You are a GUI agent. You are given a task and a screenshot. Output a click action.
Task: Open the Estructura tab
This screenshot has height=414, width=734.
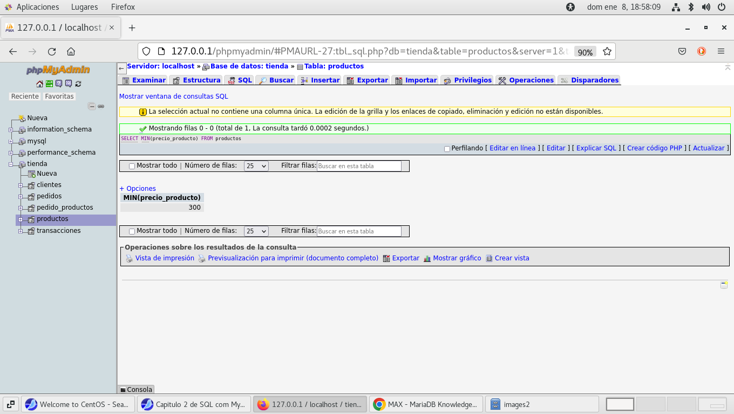(x=196, y=80)
